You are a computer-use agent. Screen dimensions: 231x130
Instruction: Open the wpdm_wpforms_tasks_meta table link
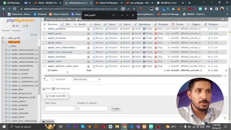point(63,66)
